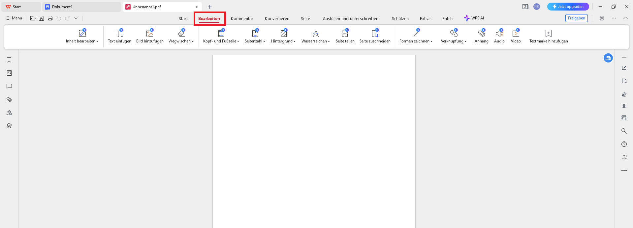Open the settings gear icon
Viewport: 633px width, 228px height.
602,18
